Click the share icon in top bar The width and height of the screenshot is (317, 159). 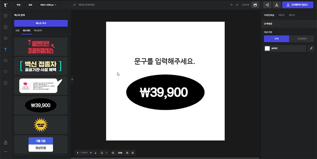(267, 5)
